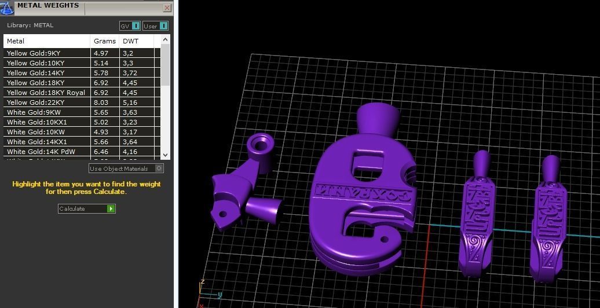The width and height of the screenshot is (600, 308).
Task: Click the 3,17 DWT value
Action: point(130,132)
